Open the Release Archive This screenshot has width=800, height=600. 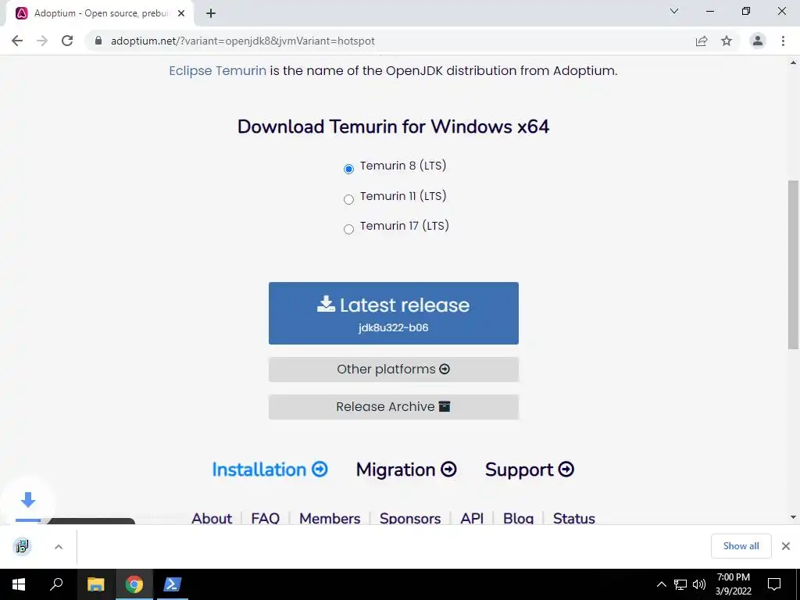pos(394,406)
